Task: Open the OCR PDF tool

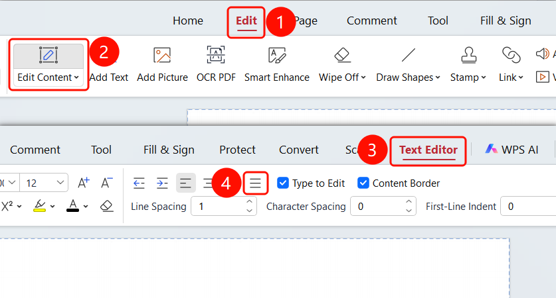Action: (x=216, y=64)
